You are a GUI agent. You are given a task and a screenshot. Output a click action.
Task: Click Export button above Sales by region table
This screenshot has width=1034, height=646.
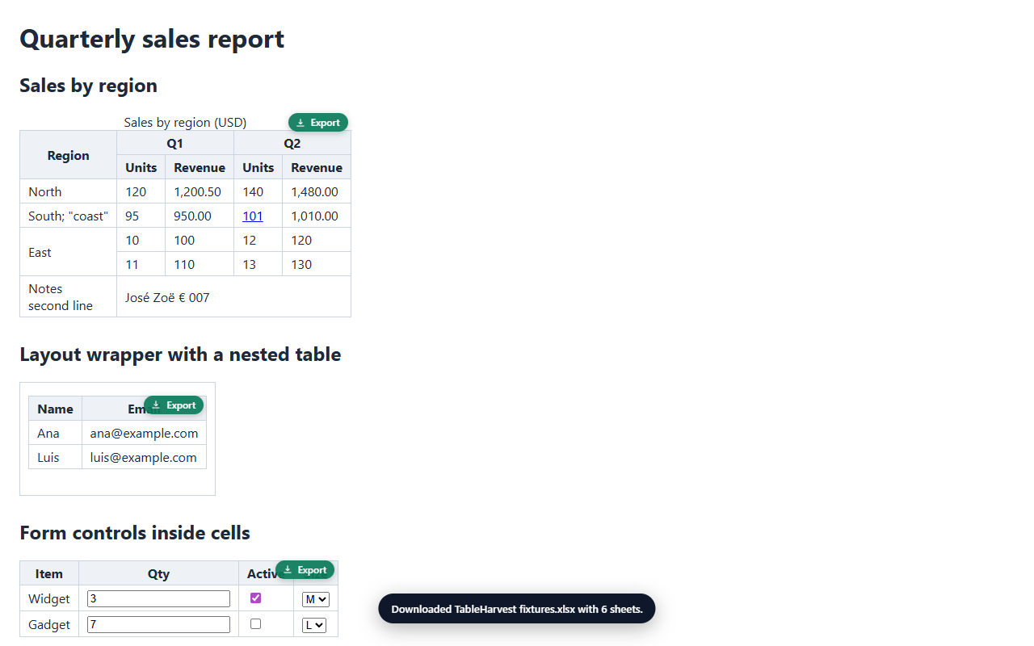pos(318,123)
